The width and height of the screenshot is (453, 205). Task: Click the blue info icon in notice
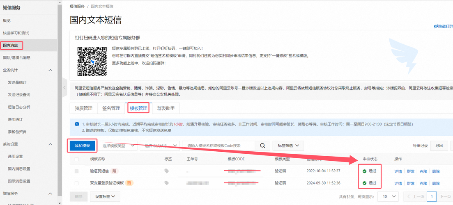(x=77, y=124)
